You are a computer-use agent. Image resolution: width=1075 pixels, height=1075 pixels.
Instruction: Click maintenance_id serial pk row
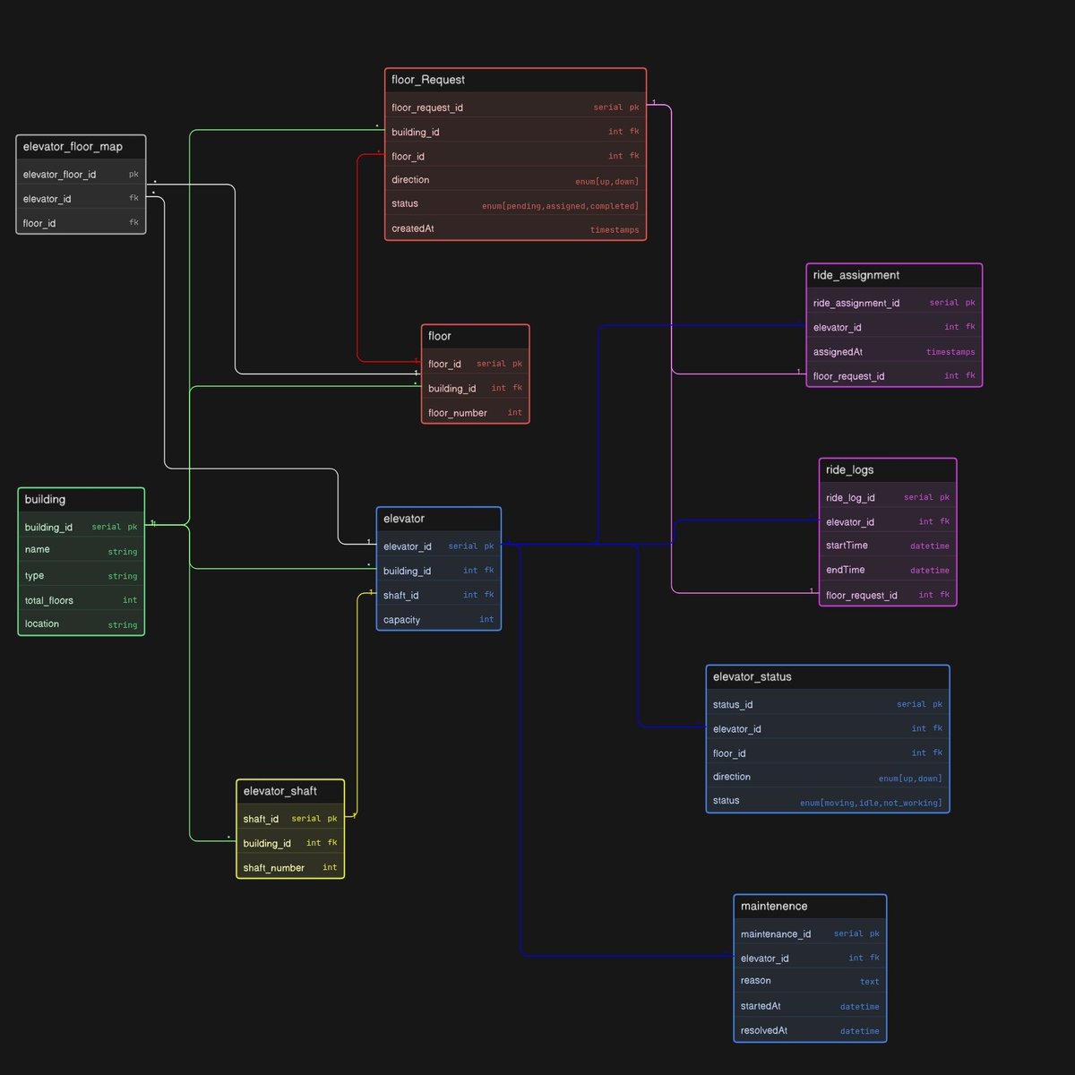[x=810, y=933]
